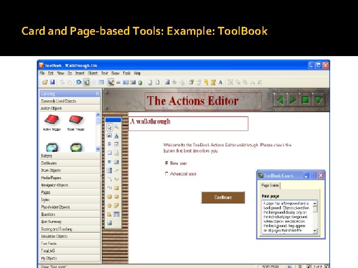The height and width of the screenshot is (268, 358).
Task: Open the Insert menu
Action: coord(80,73)
